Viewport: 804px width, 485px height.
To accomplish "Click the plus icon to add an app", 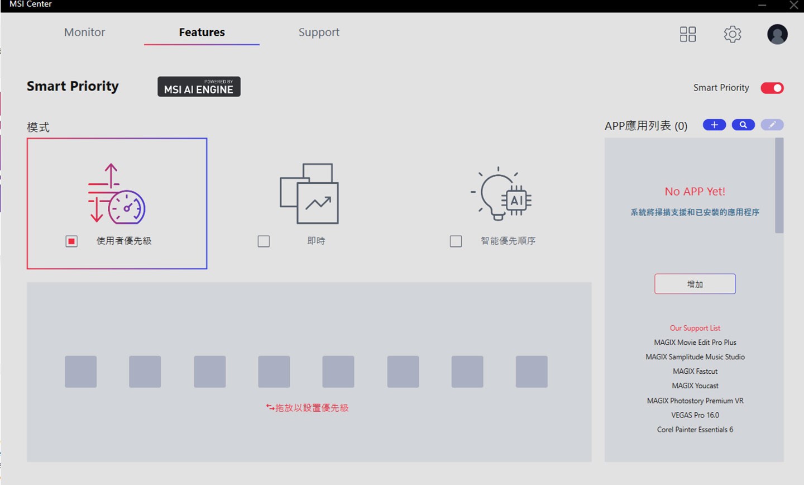I will (714, 125).
